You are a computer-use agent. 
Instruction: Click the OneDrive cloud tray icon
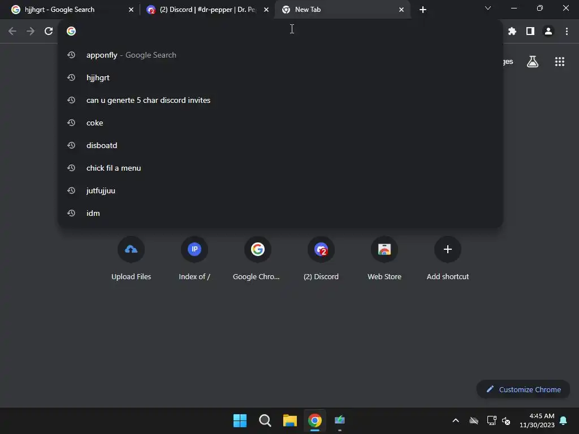coord(474,420)
